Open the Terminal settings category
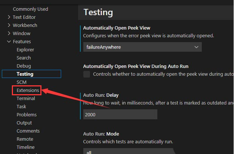Screen dimensions: 234x154 [x=26, y=98]
